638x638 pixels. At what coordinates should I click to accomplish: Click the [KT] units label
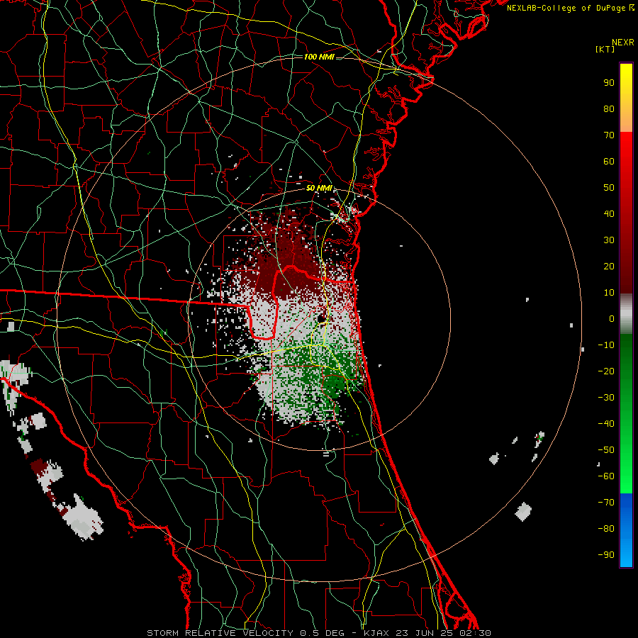click(x=605, y=49)
